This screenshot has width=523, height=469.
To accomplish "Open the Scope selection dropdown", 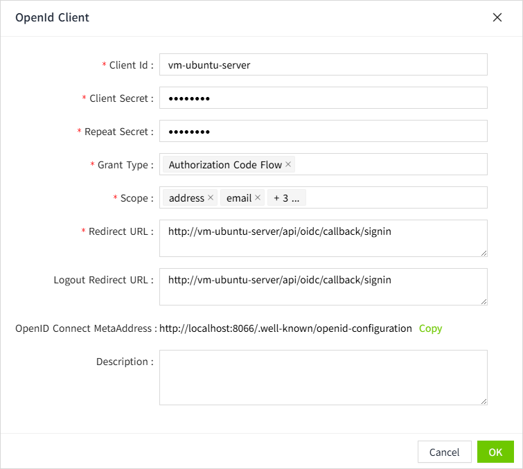I will pyautogui.click(x=395, y=198).
